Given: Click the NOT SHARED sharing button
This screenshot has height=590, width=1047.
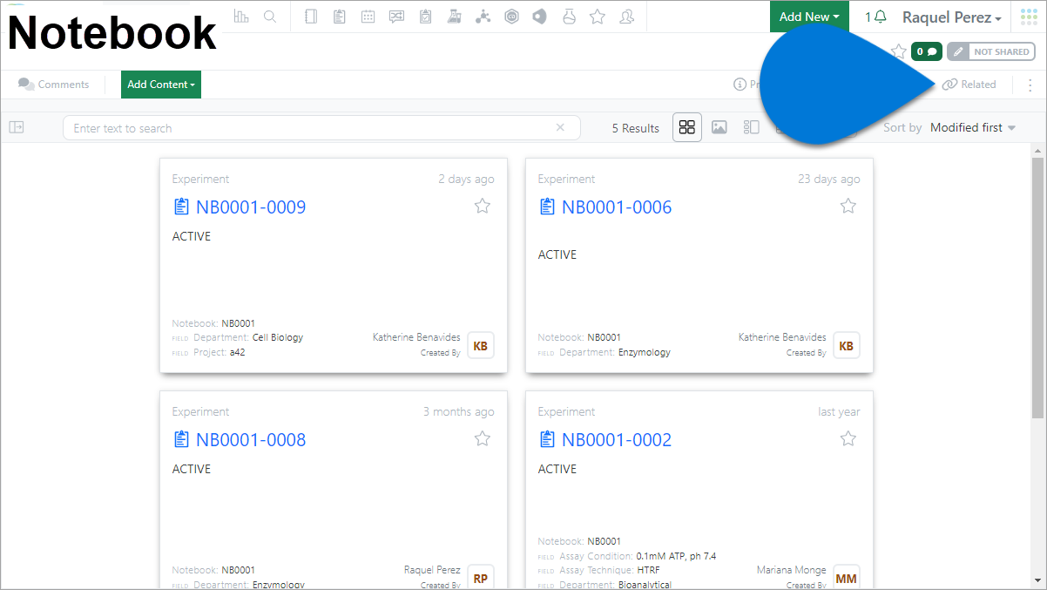Looking at the screenshot, I should [x=991, y=51].
